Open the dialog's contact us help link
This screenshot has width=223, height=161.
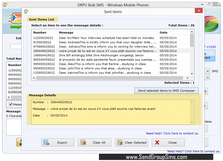(x=172, y=133)
